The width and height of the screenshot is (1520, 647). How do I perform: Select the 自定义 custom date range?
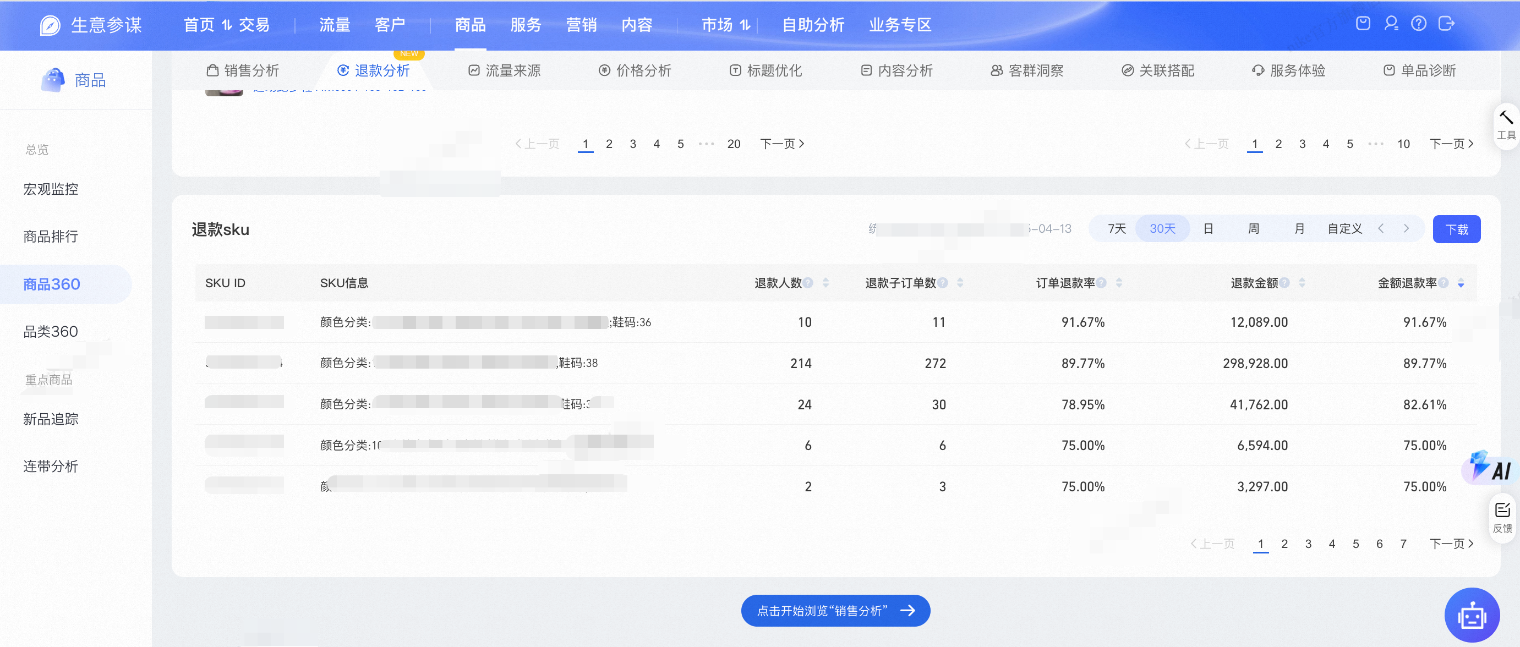(x=1345, y=229)
